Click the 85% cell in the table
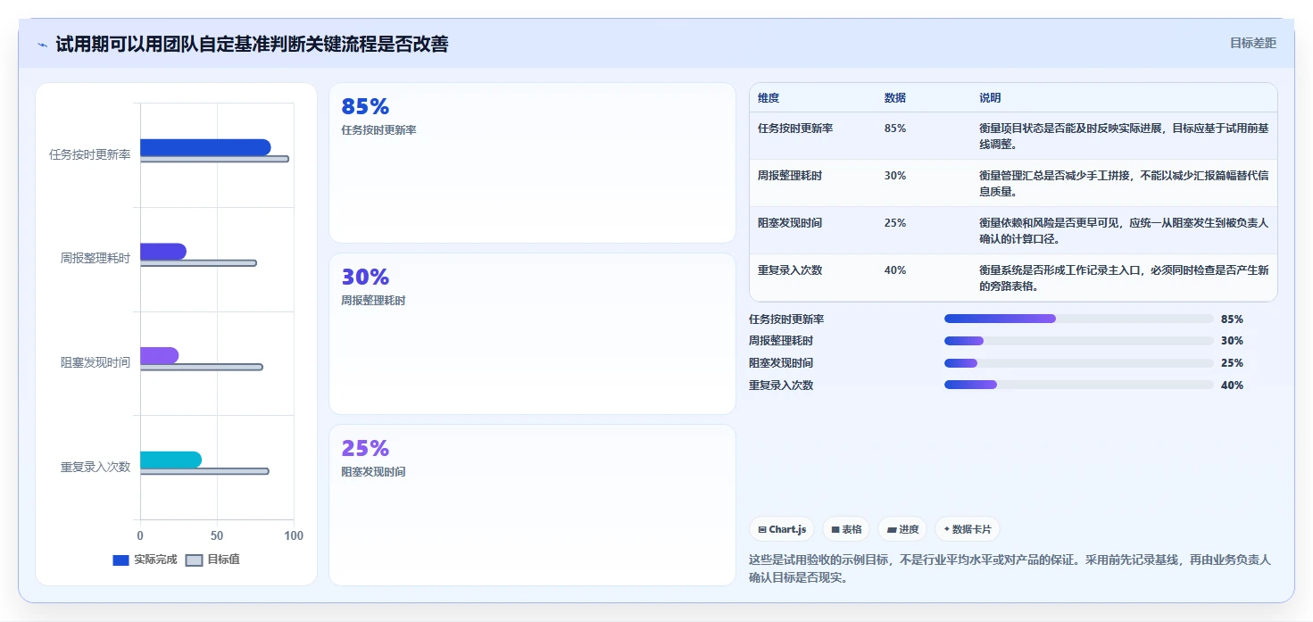 tap(895, 129)
